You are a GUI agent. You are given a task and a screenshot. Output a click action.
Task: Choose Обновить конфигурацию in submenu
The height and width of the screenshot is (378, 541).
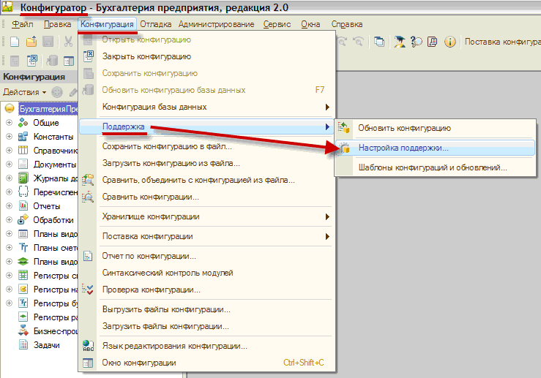[x=404, y=128]
